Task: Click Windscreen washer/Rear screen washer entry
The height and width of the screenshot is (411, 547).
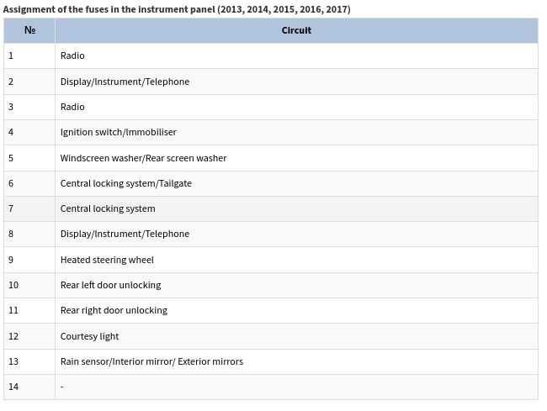Action: tap(143, 158)
